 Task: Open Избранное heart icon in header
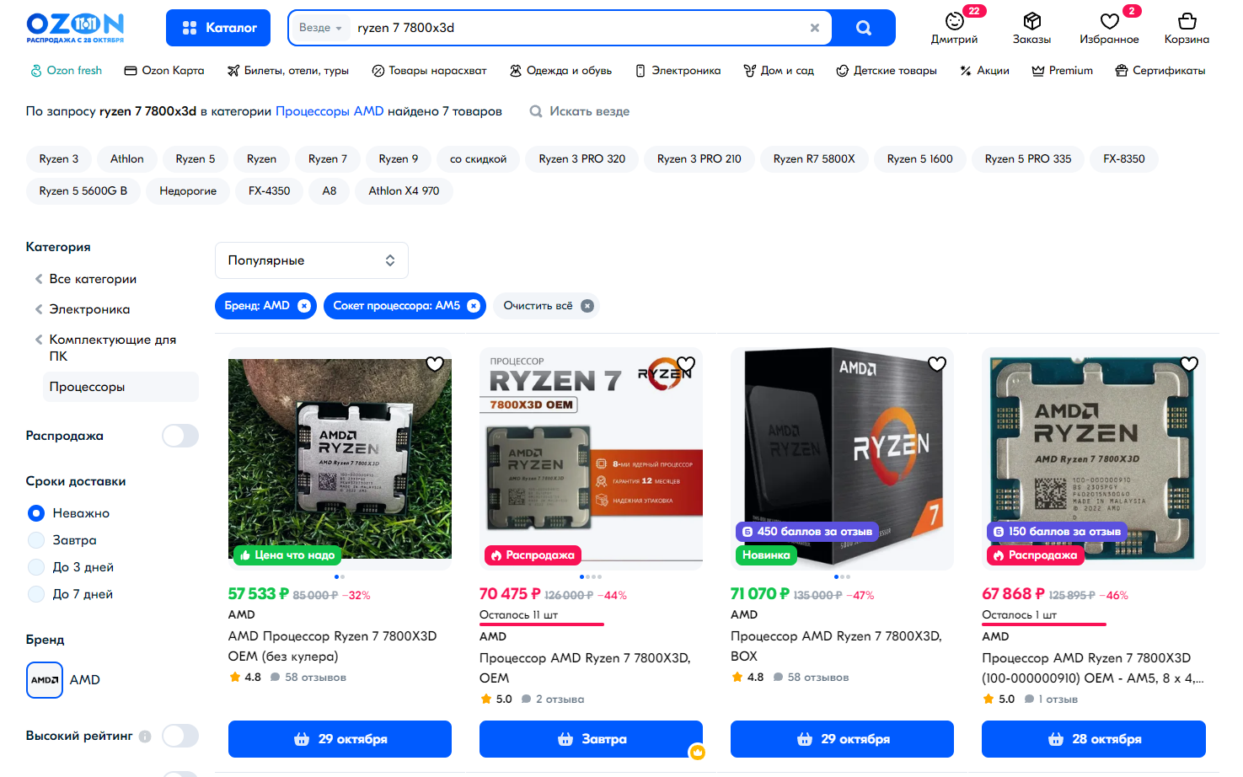tap(1109, 28)
